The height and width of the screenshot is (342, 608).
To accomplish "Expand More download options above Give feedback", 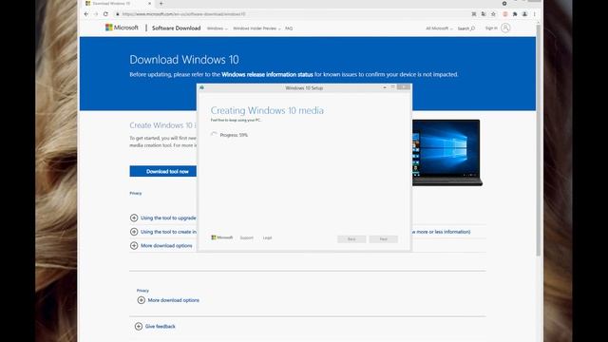I will click(168, 300).
